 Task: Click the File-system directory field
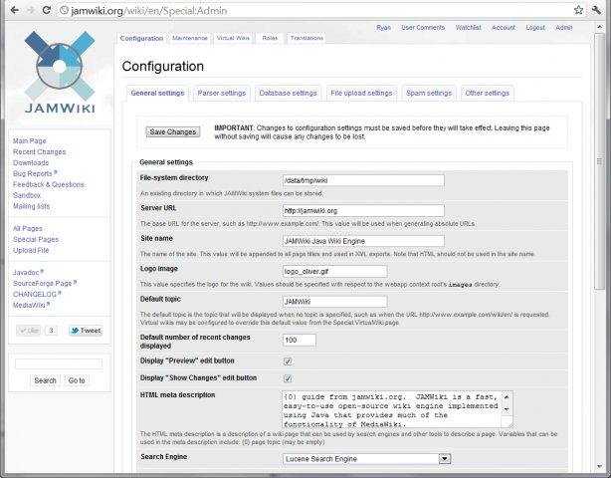(363, 180)
